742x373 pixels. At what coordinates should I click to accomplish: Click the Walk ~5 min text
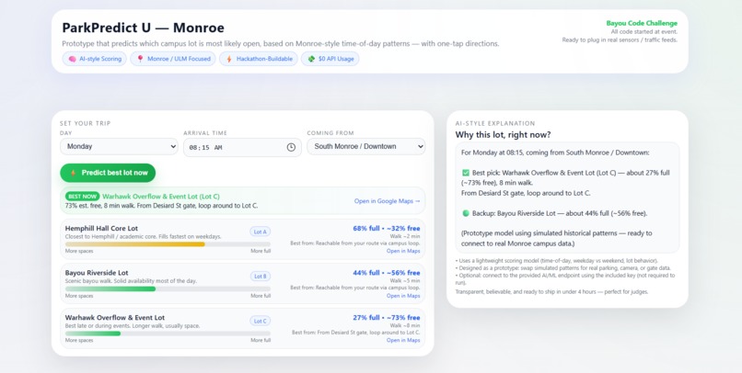click(405, 281)
